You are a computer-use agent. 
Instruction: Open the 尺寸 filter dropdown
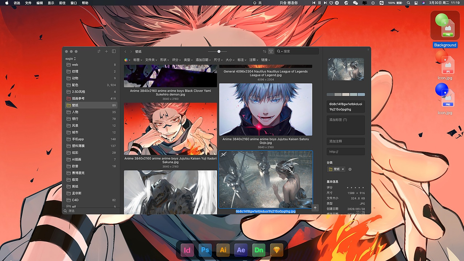(x=218, y=60)
